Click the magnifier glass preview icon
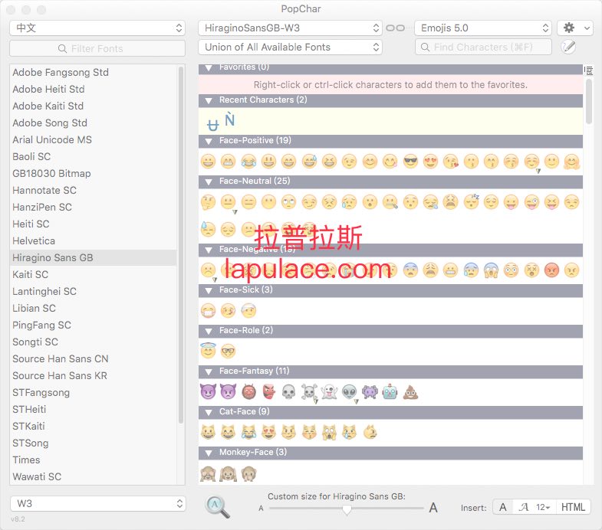The image size is (602, 530). tap(217, 507)
